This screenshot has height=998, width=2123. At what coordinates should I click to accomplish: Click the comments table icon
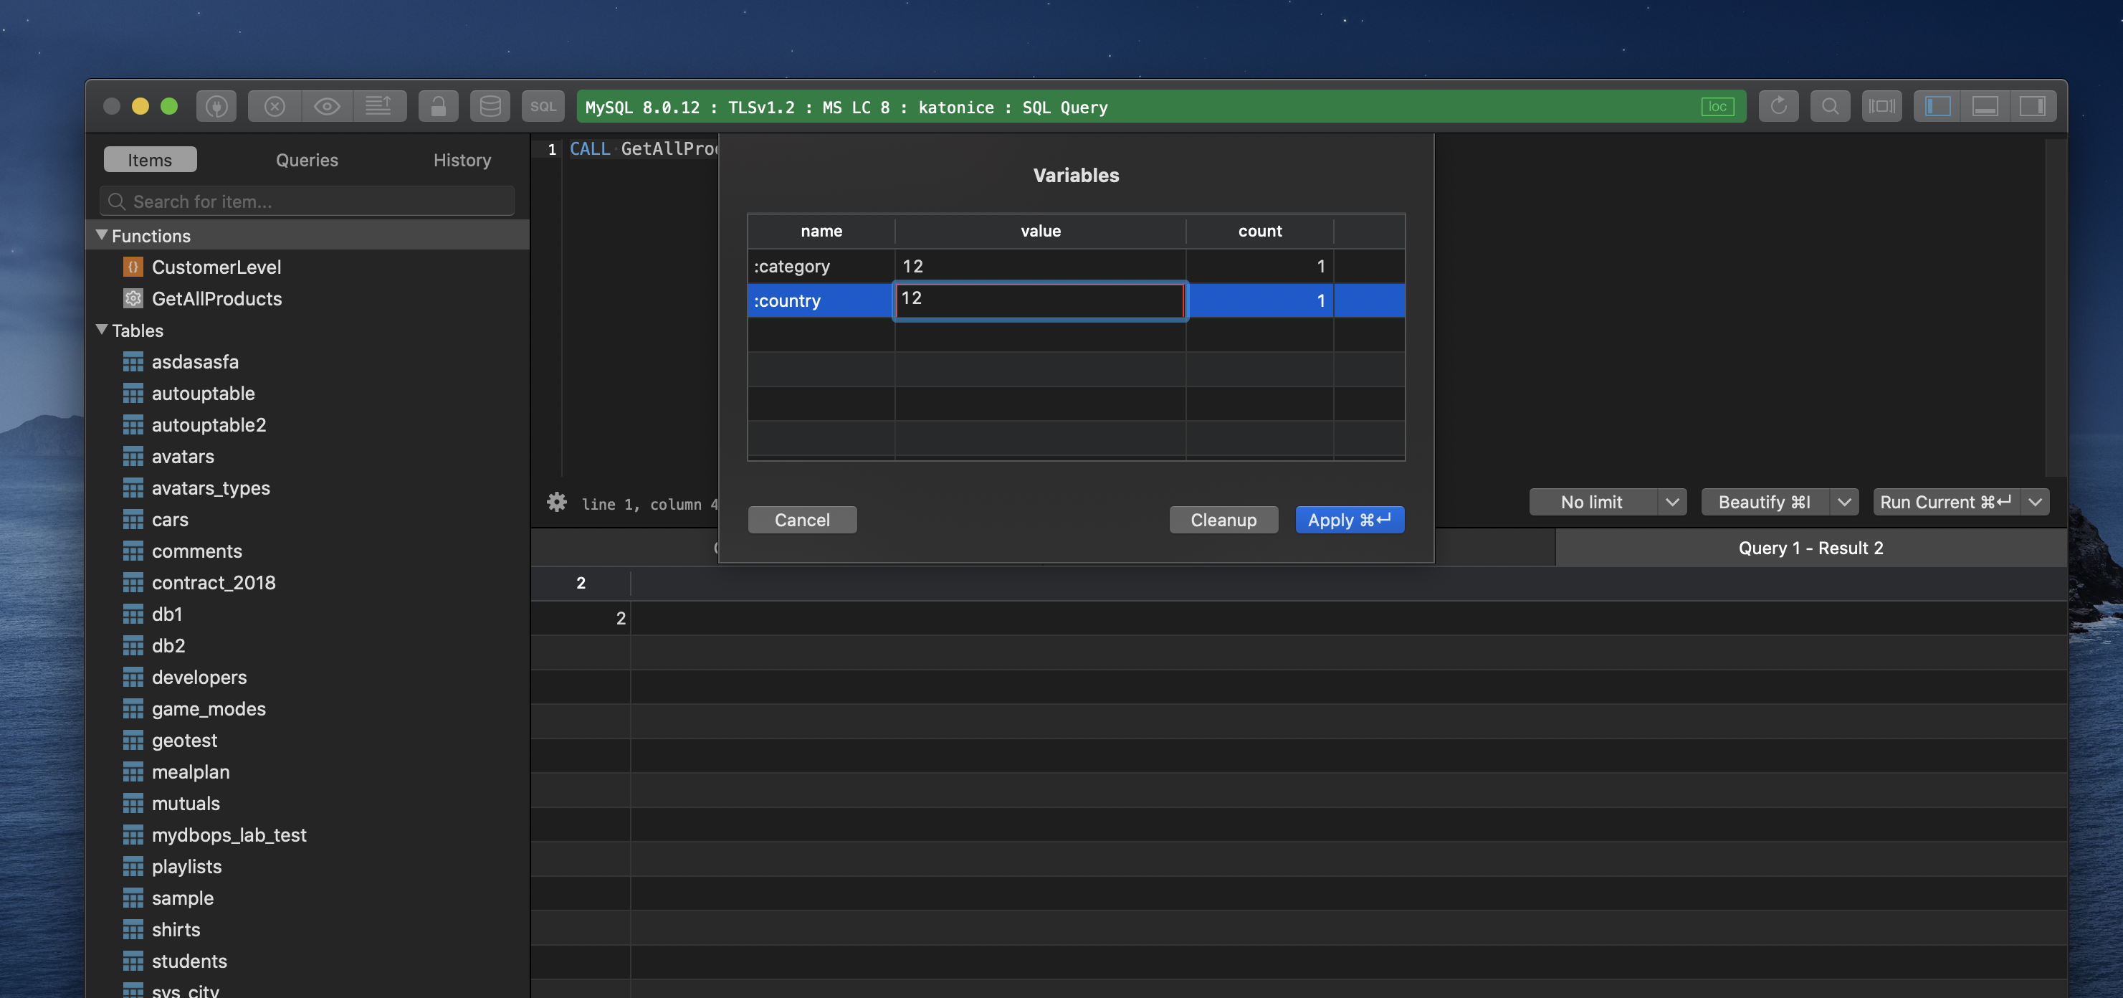(x=133, y=551)
